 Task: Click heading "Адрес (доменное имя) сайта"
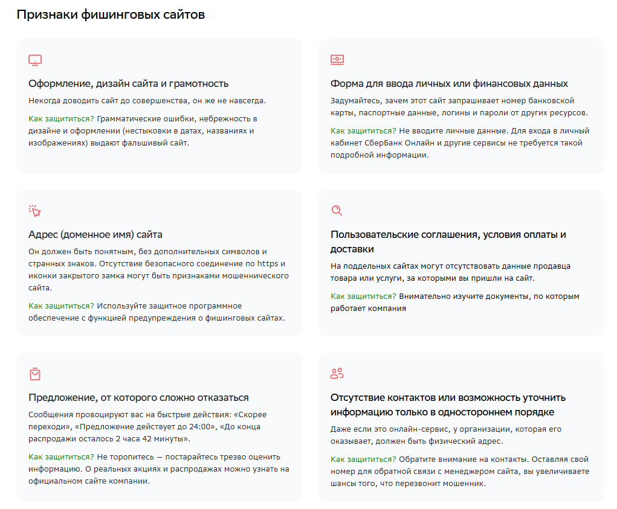click(x=95, y=234)
